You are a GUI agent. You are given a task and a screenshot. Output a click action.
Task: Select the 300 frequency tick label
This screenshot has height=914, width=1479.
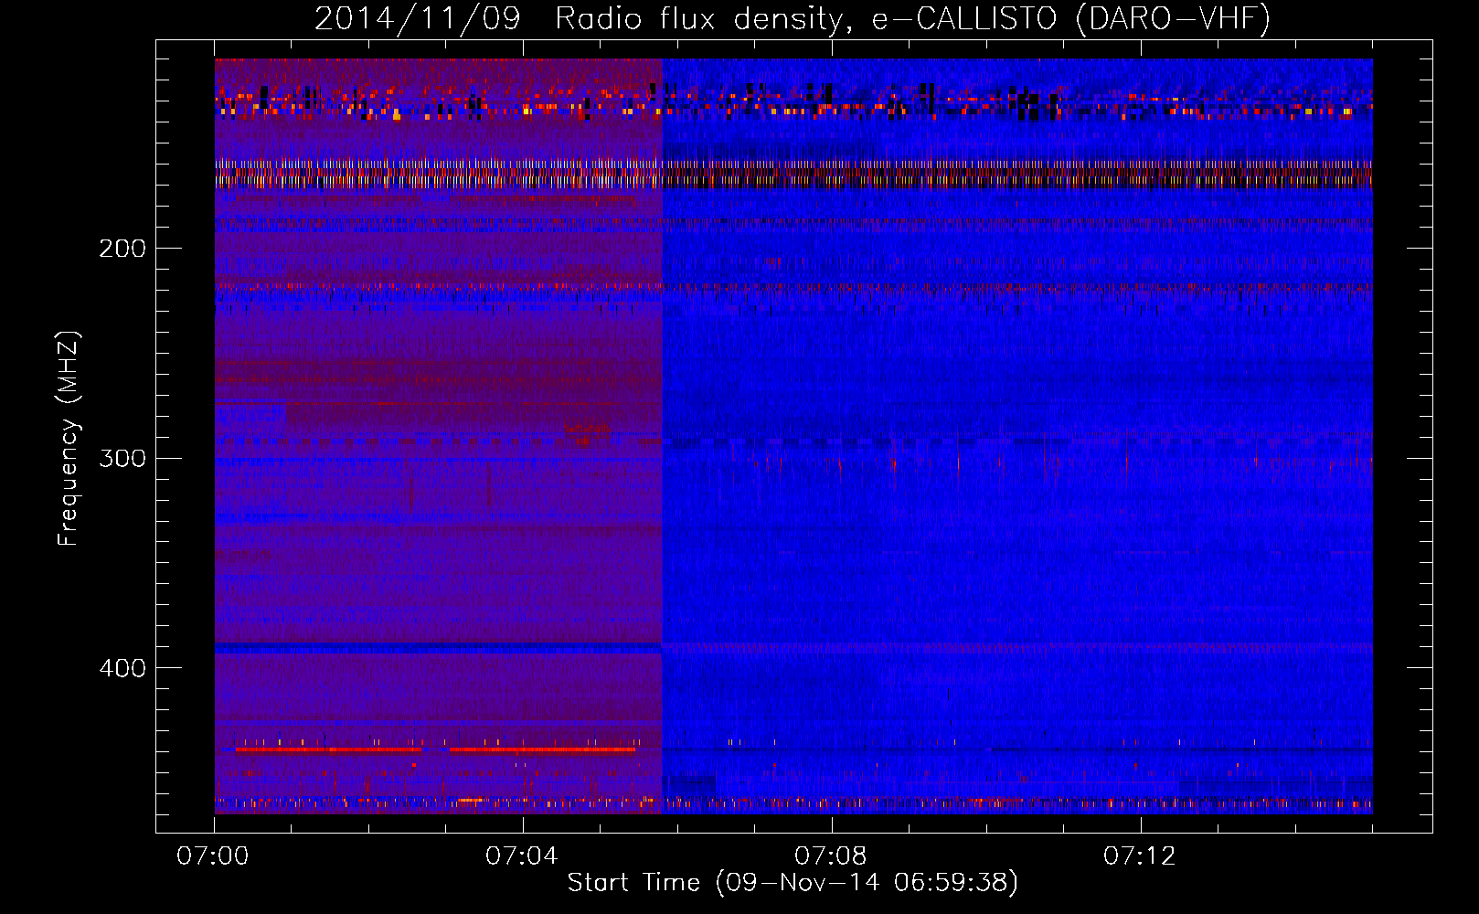[122, 458]
